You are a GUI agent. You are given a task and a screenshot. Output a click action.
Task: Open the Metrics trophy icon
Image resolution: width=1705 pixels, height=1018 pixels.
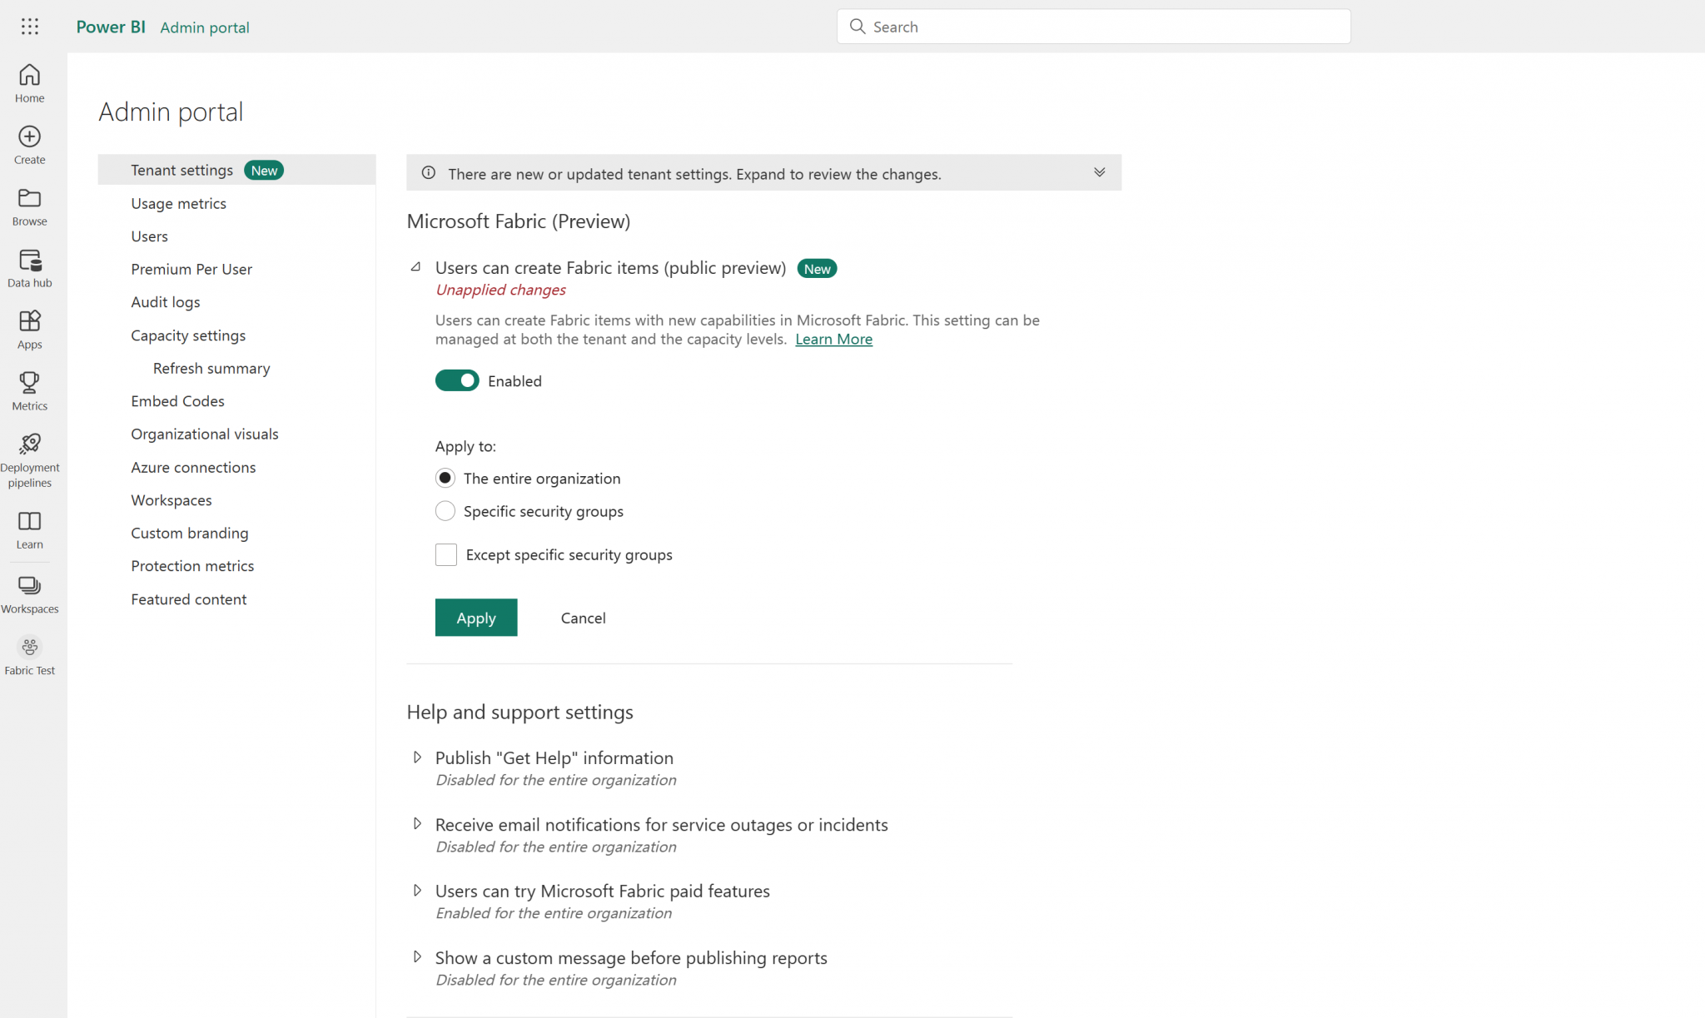click(x=30, y=383)
